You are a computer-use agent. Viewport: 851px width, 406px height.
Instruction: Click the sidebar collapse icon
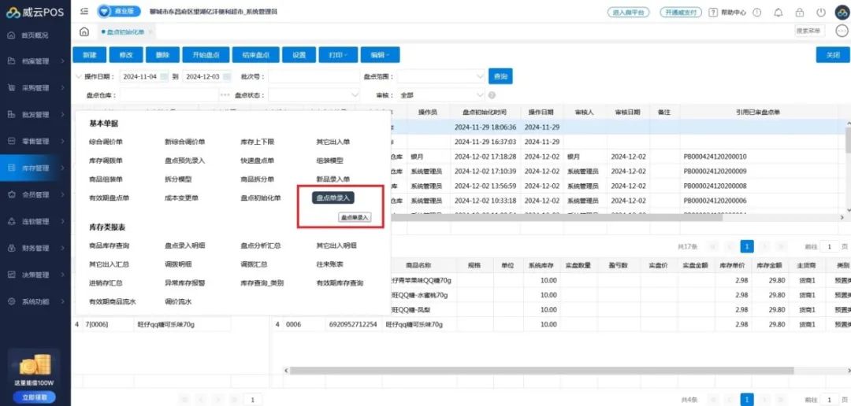(x=84, y=12)
